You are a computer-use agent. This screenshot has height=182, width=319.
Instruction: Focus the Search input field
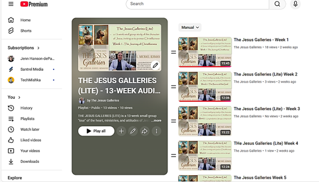[198, 4]
